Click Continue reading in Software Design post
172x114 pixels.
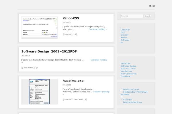[99, 60]
